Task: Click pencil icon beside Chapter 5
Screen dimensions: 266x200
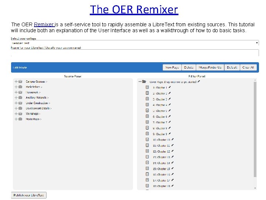Action: [x=170, y=110]
